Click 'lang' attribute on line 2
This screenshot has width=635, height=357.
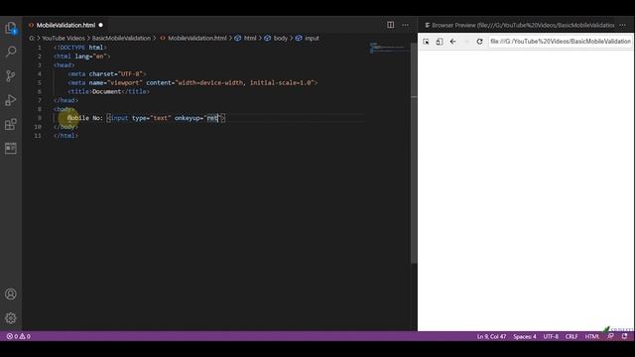[81, 57]
